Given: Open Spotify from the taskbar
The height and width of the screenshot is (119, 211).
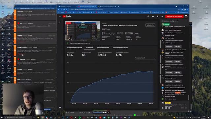Looking at the screenshot, I should point(79,118).
